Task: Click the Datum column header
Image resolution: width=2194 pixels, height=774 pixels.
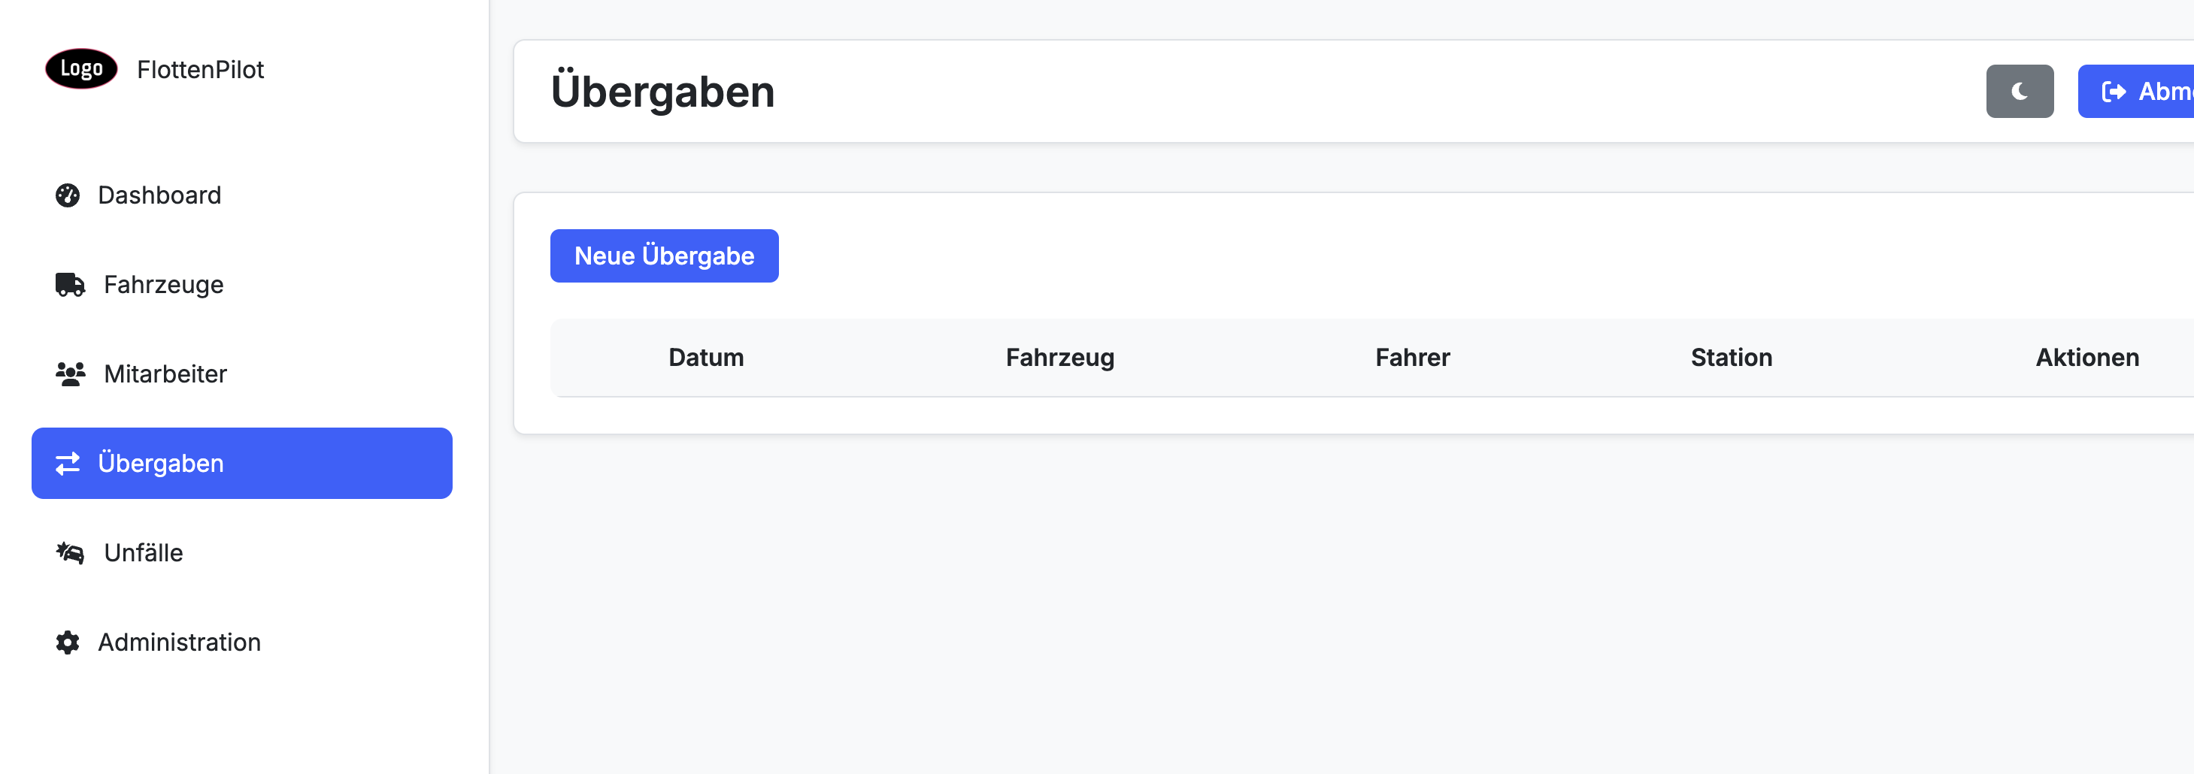Action: point(705,358)
